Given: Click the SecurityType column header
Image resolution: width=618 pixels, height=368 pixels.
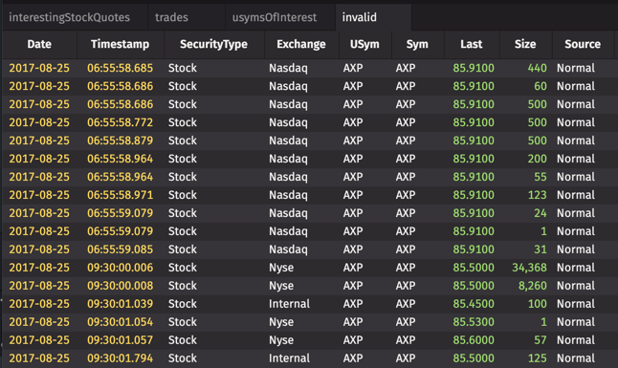Looking at the screenshot, I should point(213,44).
